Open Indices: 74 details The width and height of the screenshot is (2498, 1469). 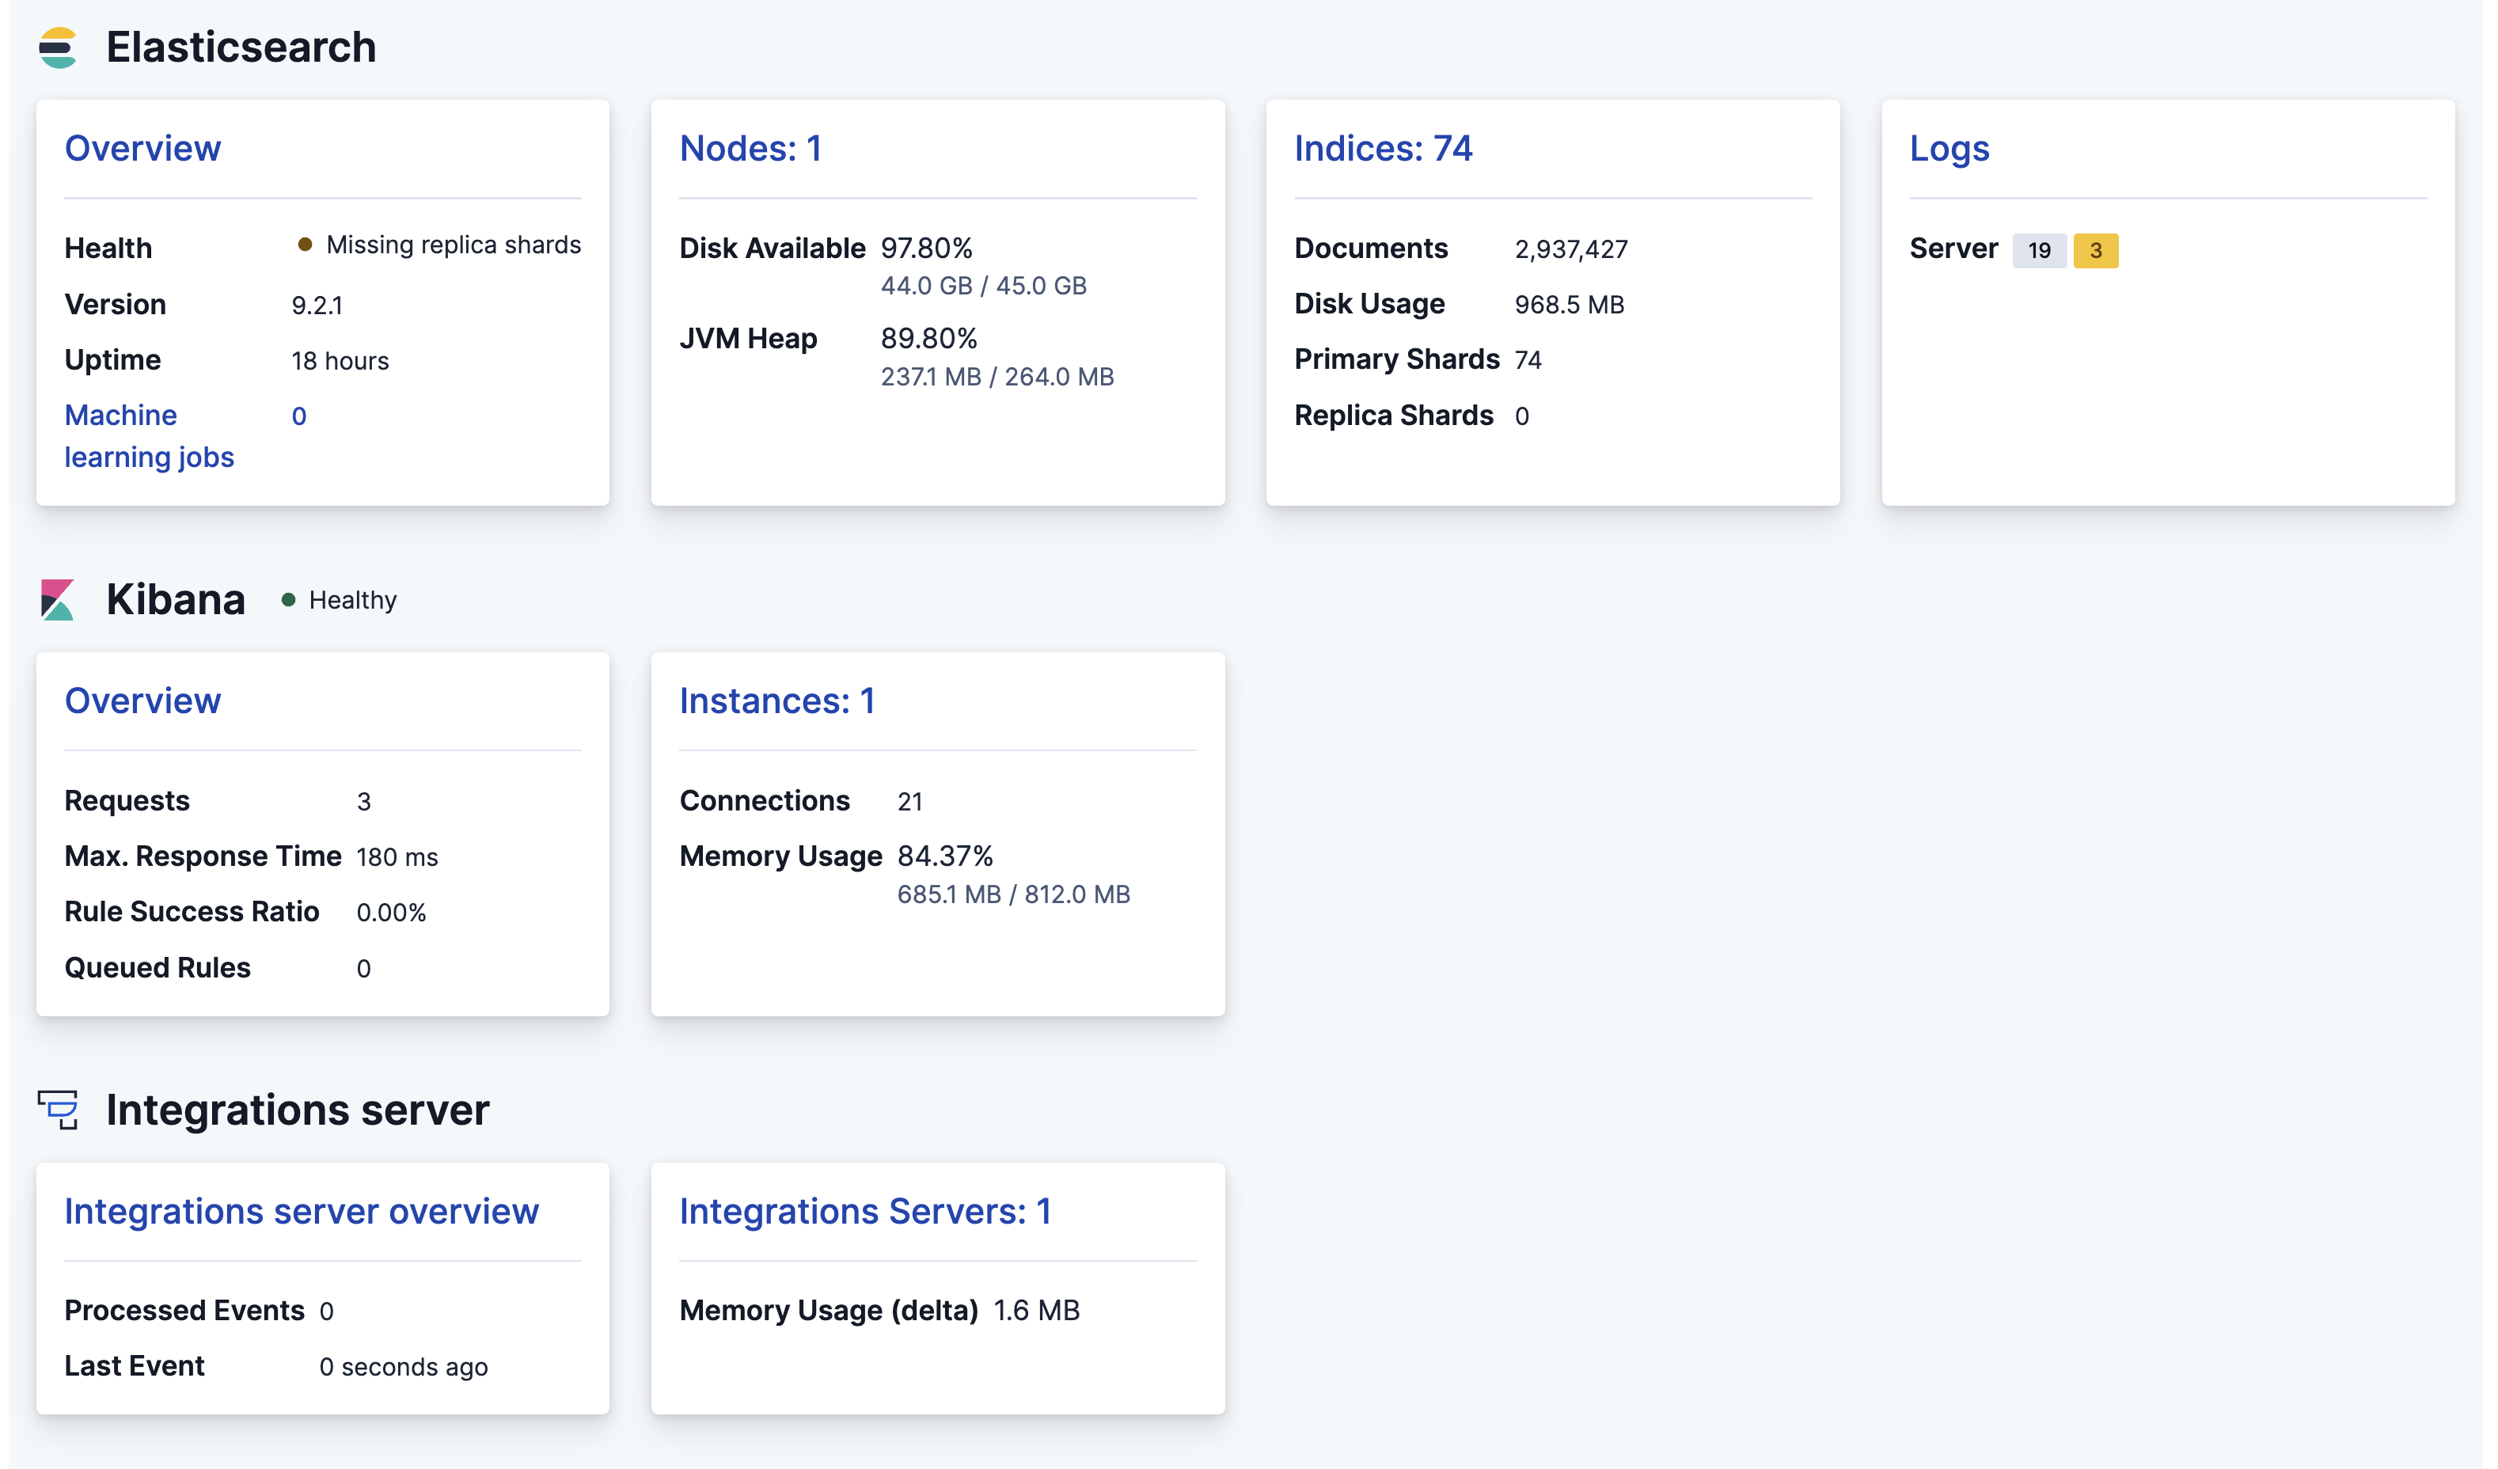pyautogui.click(x=1383, y=149)
